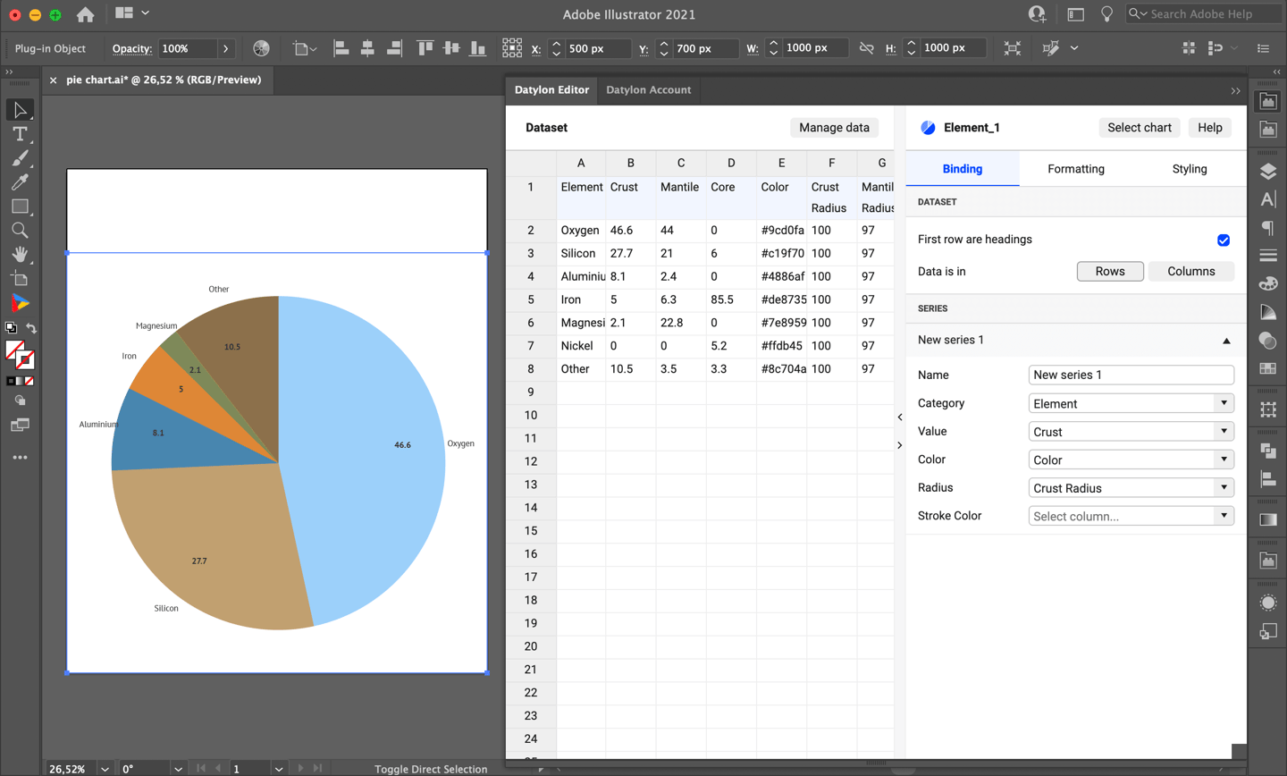
Task: Reset to default fill and stroke
Action: click(11, 328)
